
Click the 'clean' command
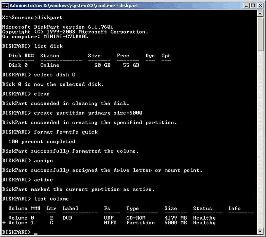[42, 94]
